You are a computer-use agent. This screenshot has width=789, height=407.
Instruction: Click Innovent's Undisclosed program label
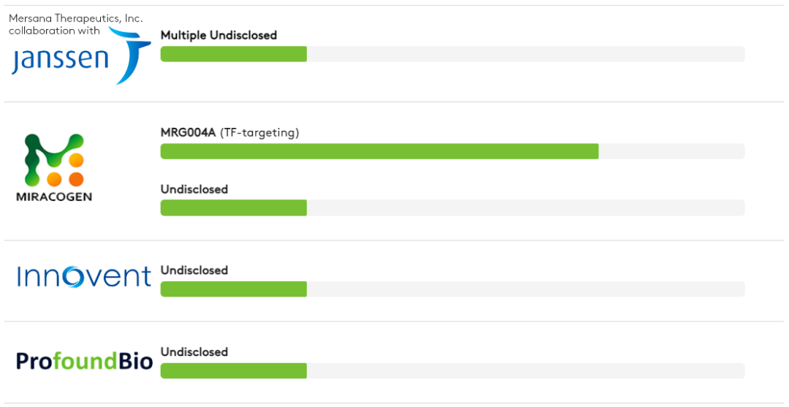[194, 270]
